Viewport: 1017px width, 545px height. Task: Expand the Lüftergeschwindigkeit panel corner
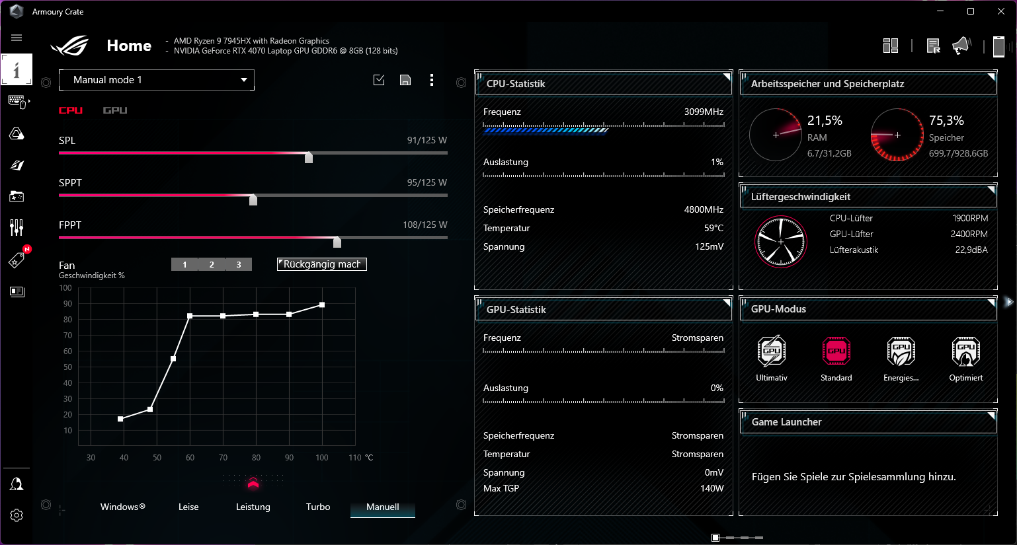pyautogui.click(x=991, y=190)
